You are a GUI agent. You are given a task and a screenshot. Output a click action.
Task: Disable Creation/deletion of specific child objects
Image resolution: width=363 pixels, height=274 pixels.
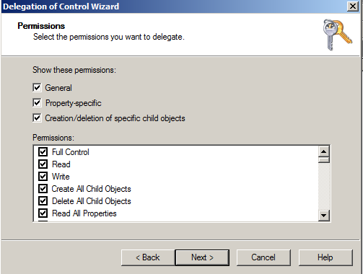(37, 118)
